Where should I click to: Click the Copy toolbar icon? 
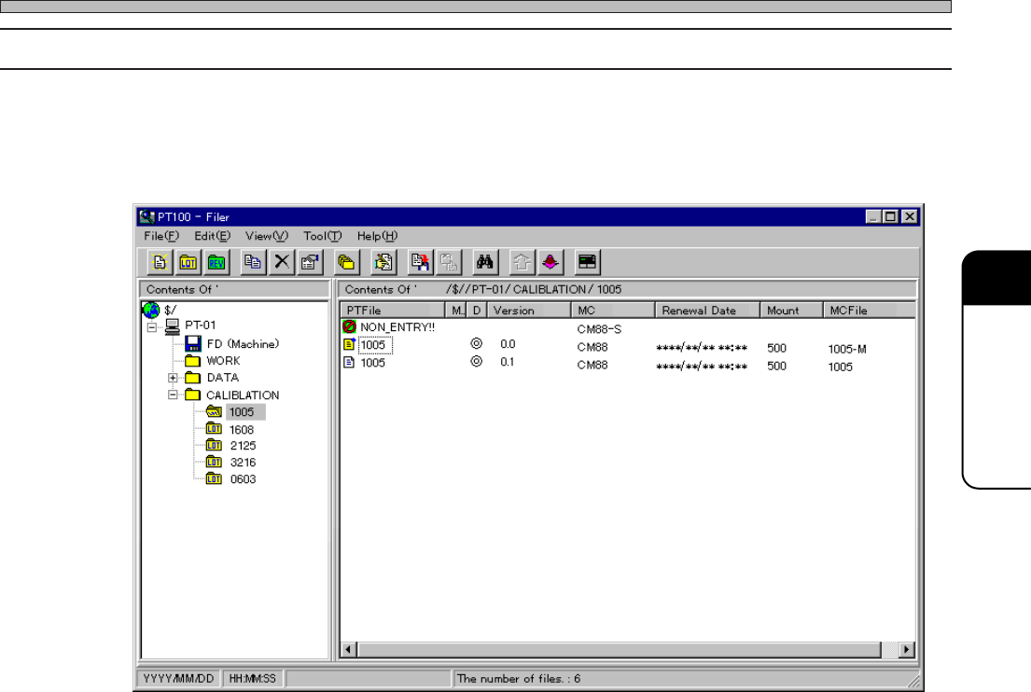(253, 262)
